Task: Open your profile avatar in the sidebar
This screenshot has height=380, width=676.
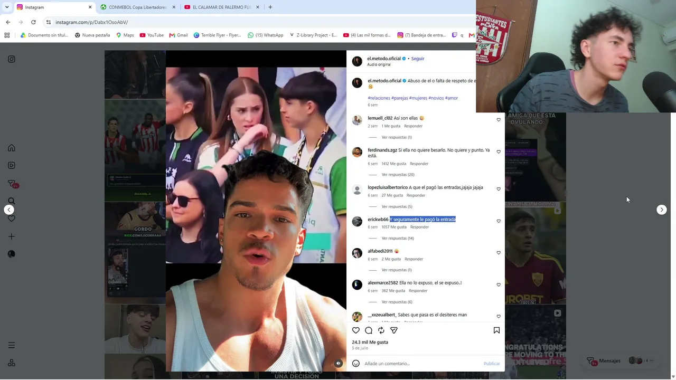Action: [12, 254]
